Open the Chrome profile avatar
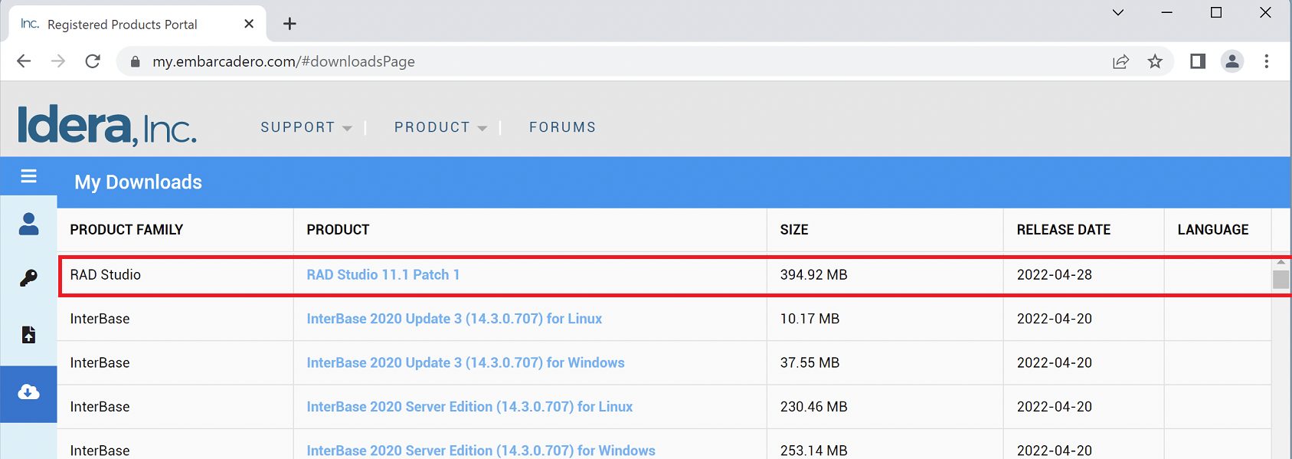 coord(1232,61)
